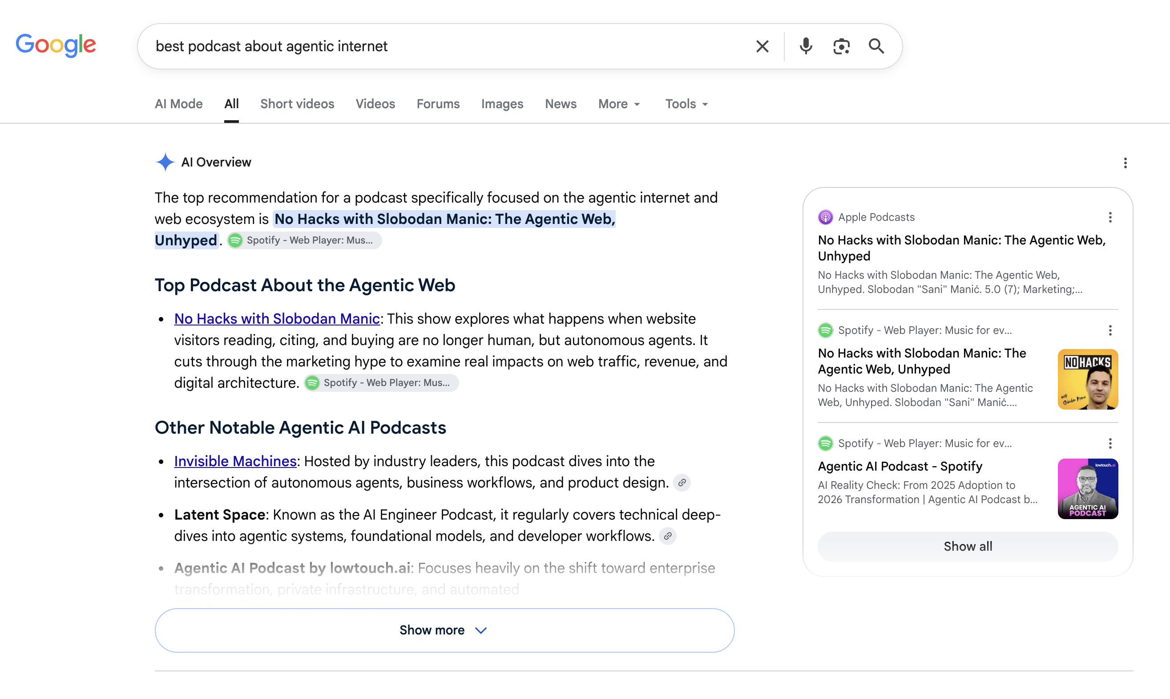Viewport: 1170px width, 699px height.
Task: Expand AI Overview with Show more
Action: (x=444, y=630)
